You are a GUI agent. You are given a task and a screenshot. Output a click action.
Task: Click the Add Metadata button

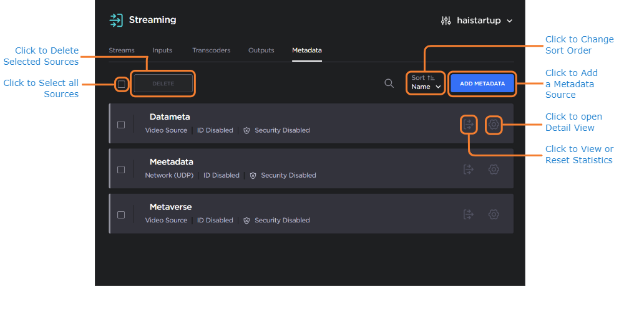coord(482,83)
